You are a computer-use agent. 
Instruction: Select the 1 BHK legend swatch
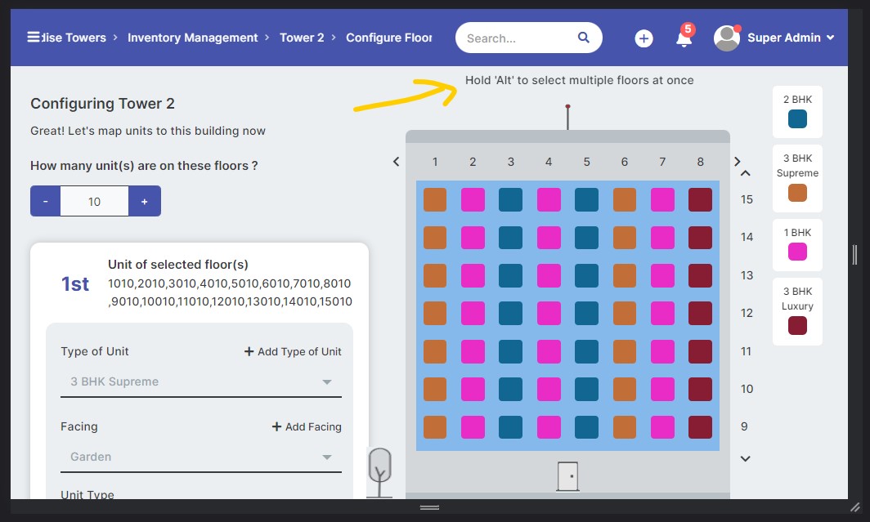coord(797,252)
